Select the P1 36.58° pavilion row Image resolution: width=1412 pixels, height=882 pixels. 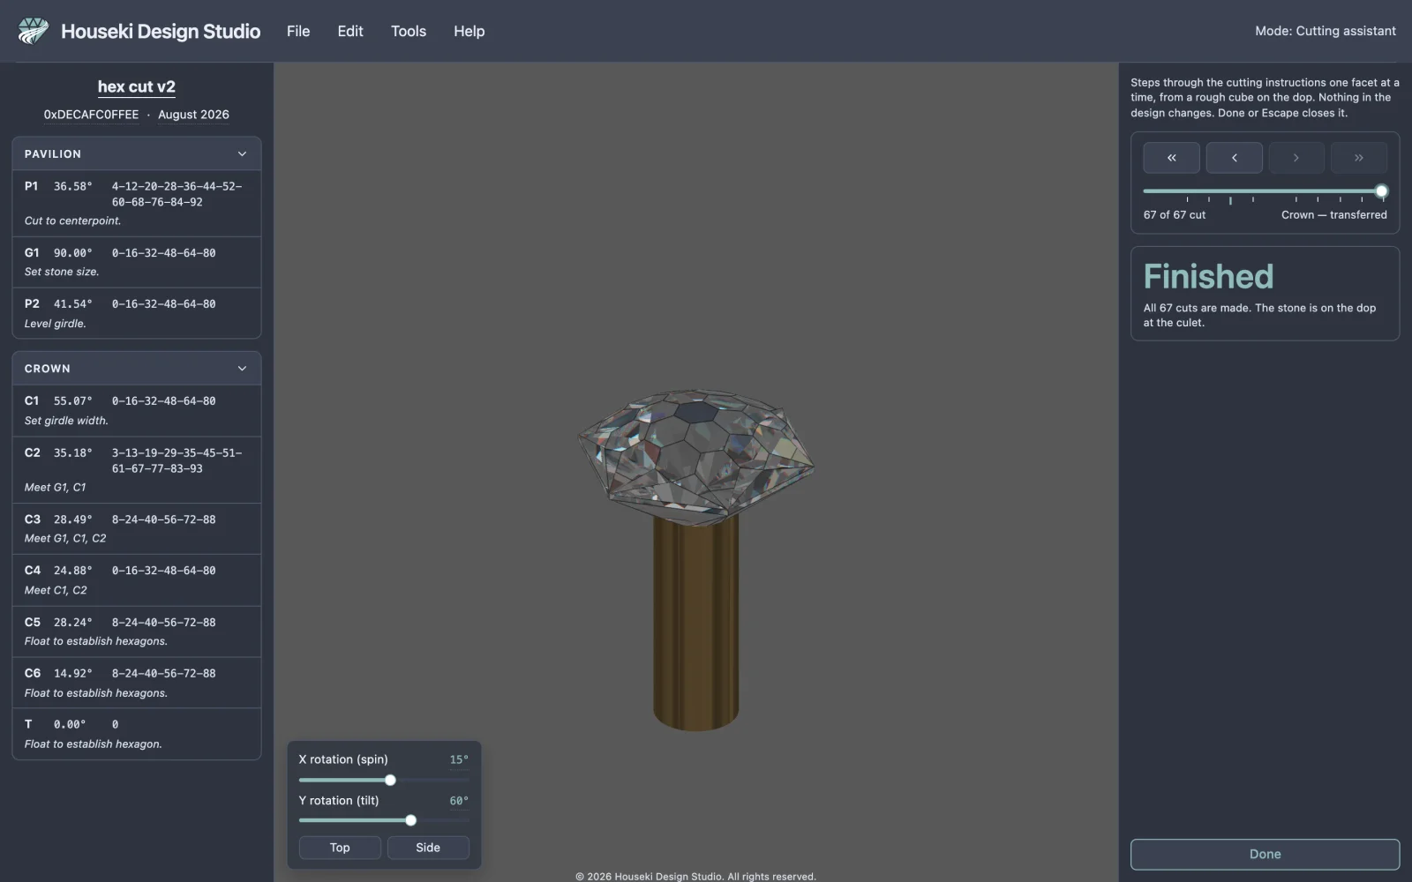[137, 203]
